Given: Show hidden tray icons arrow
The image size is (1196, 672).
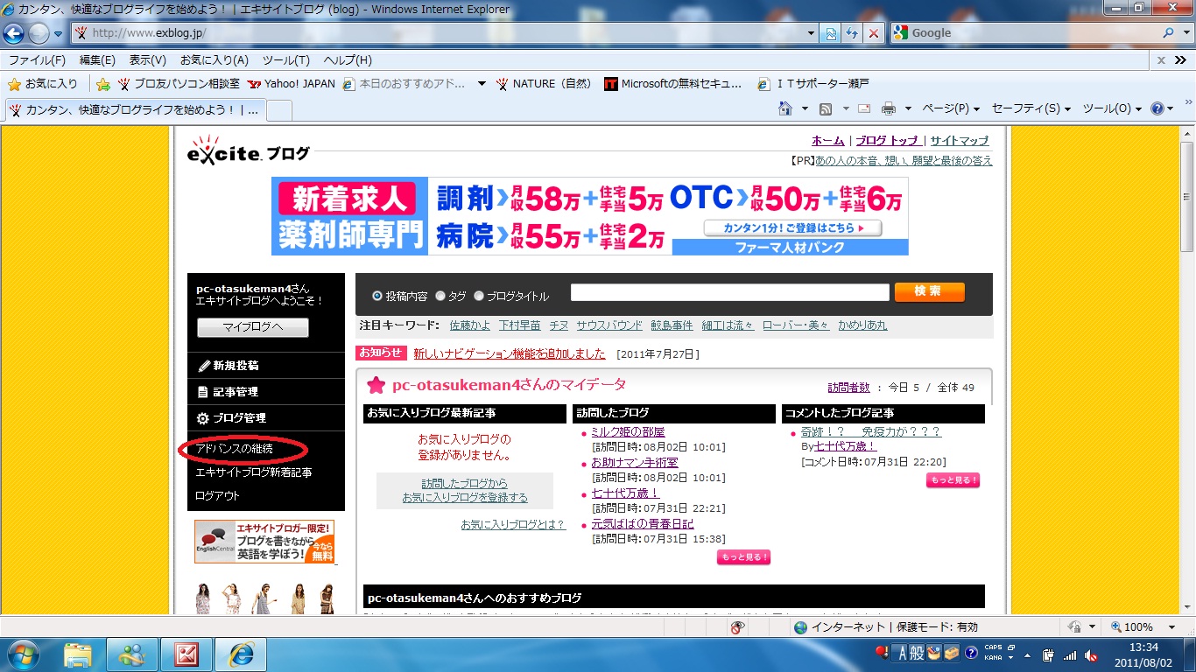Looking at the screenshot, I should [x=1027, y=654].
